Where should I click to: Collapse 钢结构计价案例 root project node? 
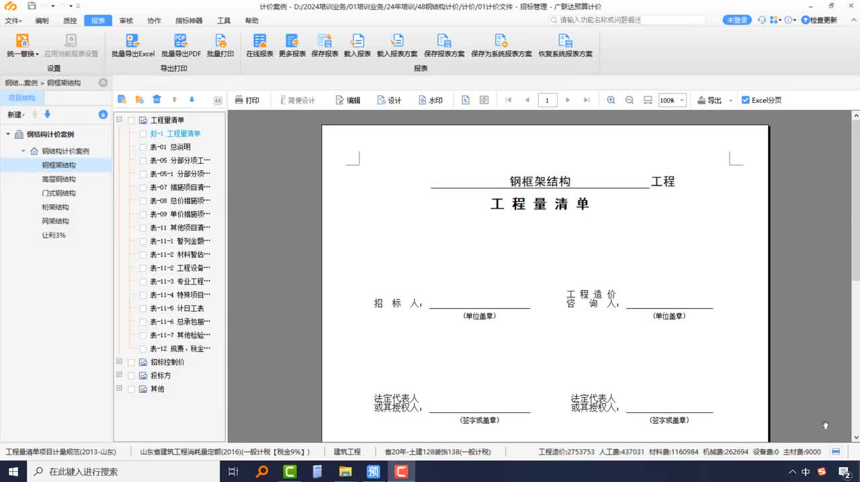[8, 134]
